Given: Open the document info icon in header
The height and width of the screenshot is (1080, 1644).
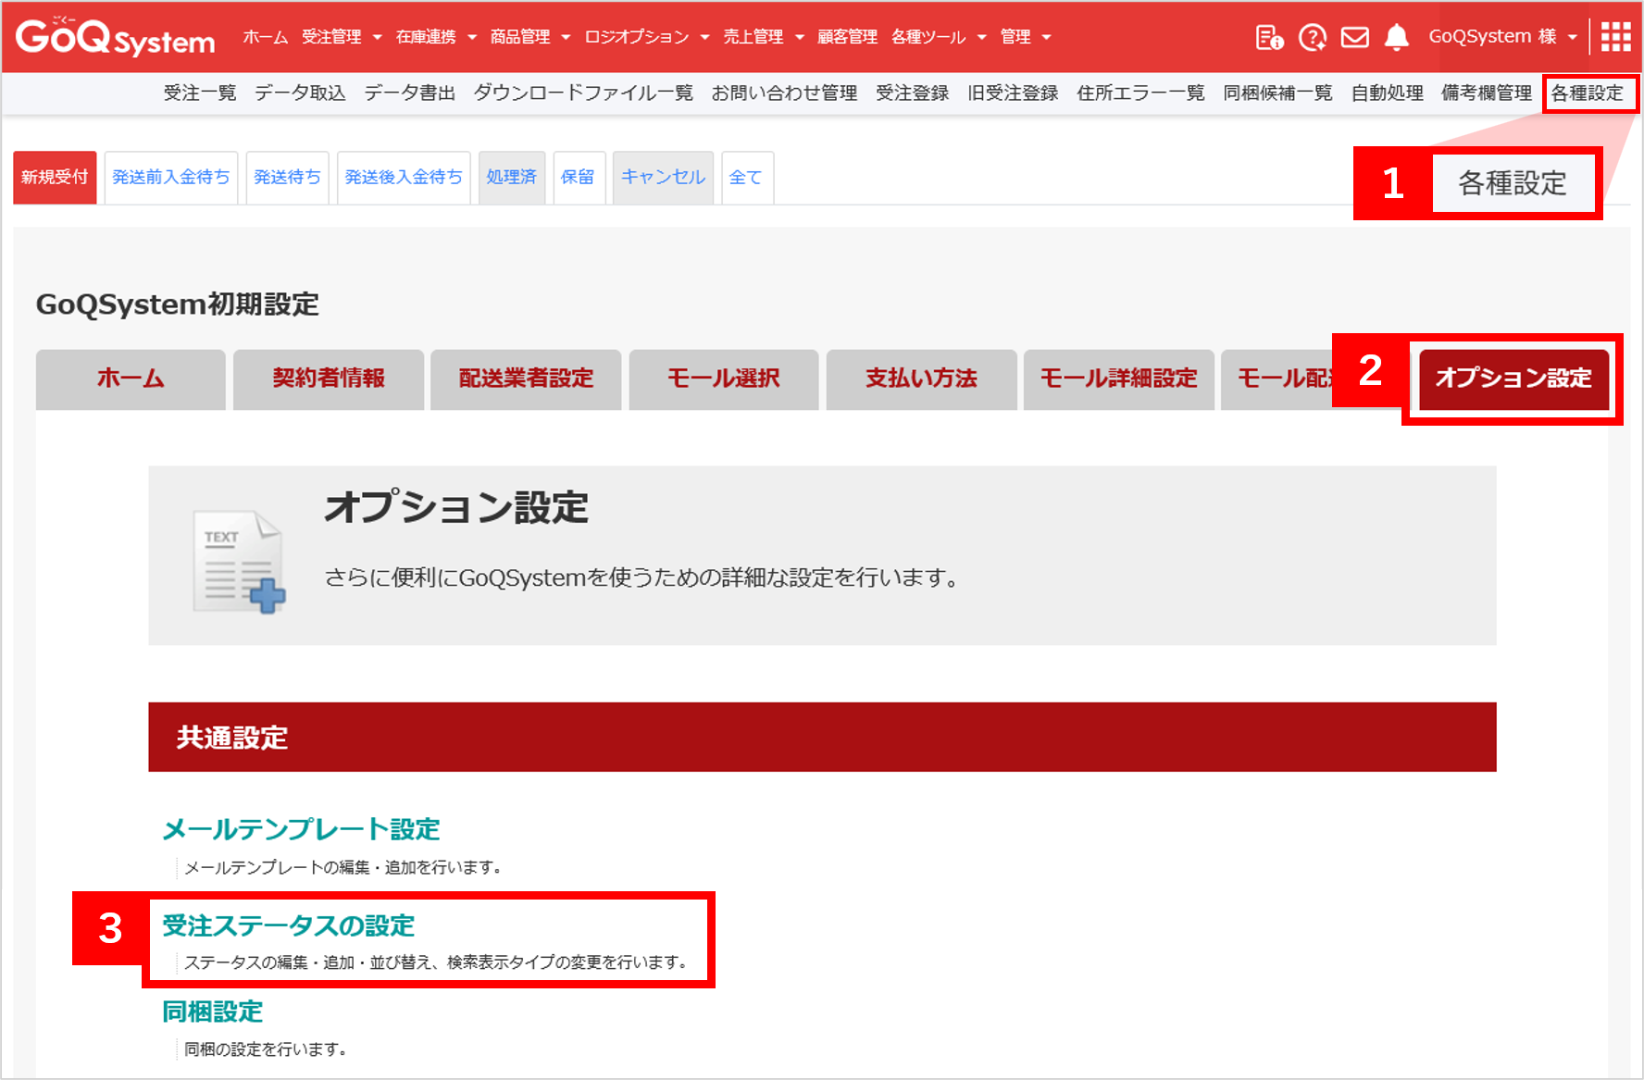Looking at the screenshot, I should click(x=1269, y=37).
